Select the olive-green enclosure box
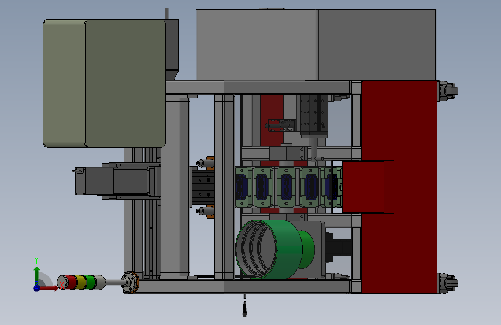 (x=104, y=83)
